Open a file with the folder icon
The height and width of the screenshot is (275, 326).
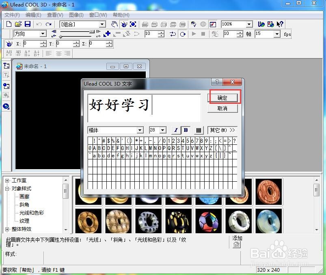point(18,24)
